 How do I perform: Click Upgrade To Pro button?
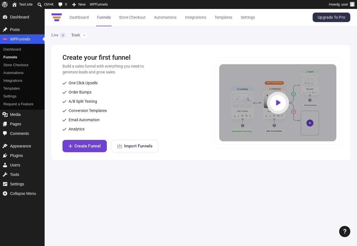(x=331, y=17)
